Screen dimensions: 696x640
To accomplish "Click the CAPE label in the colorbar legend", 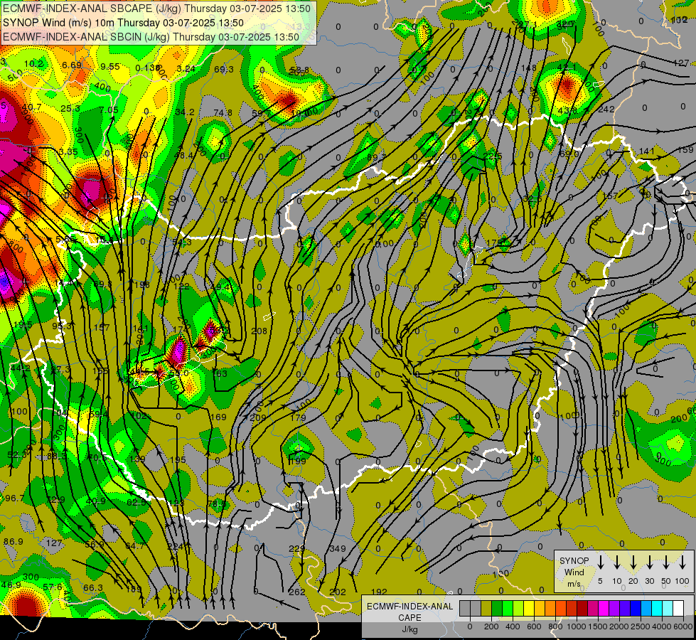I will click(409, 617).
